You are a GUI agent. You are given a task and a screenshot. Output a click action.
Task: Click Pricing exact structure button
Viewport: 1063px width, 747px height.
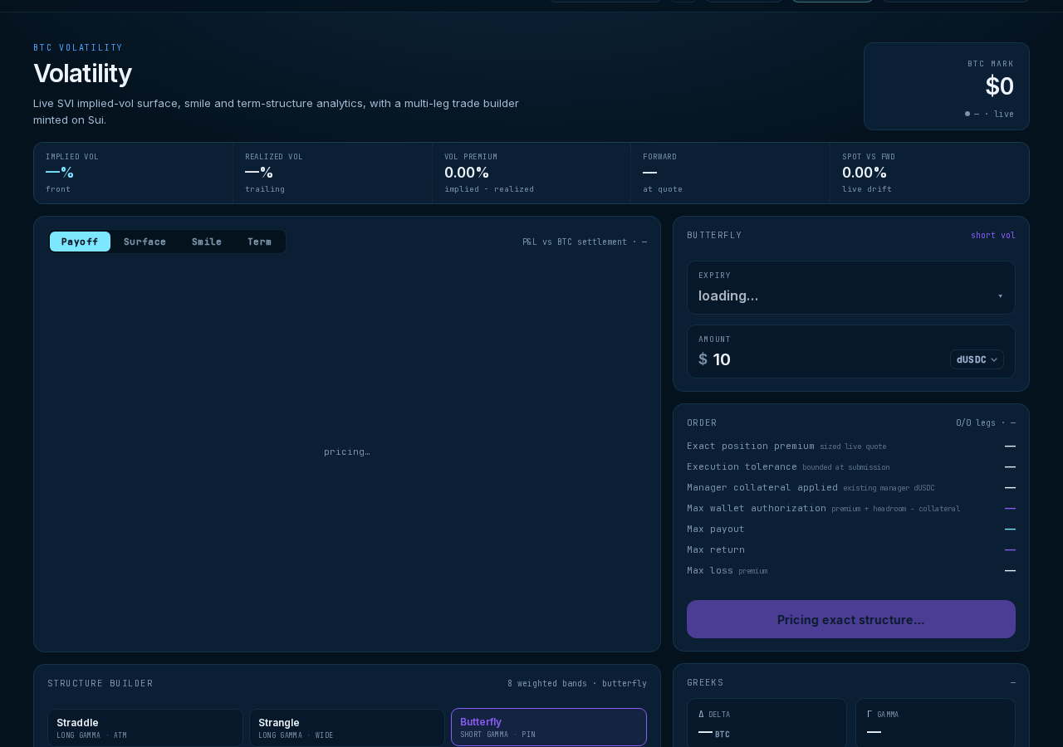[850, 619]
